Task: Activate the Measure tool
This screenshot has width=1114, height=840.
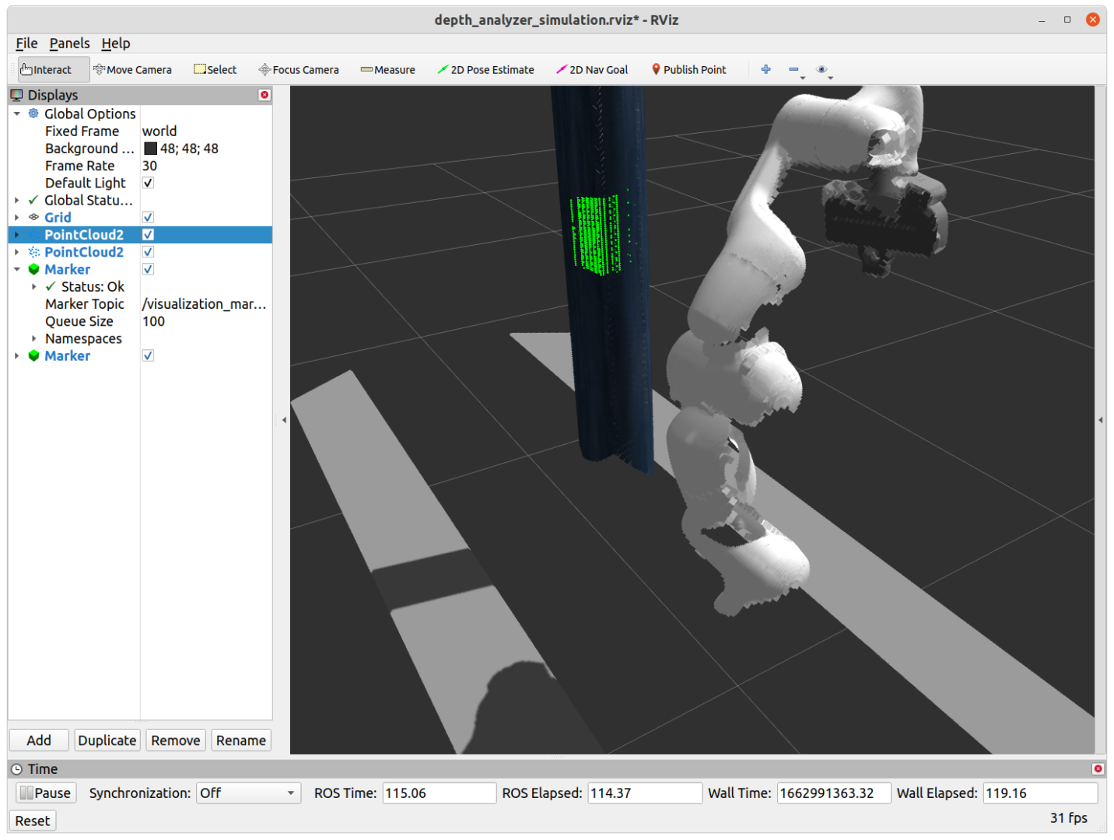Action: [x=387, y=69]
